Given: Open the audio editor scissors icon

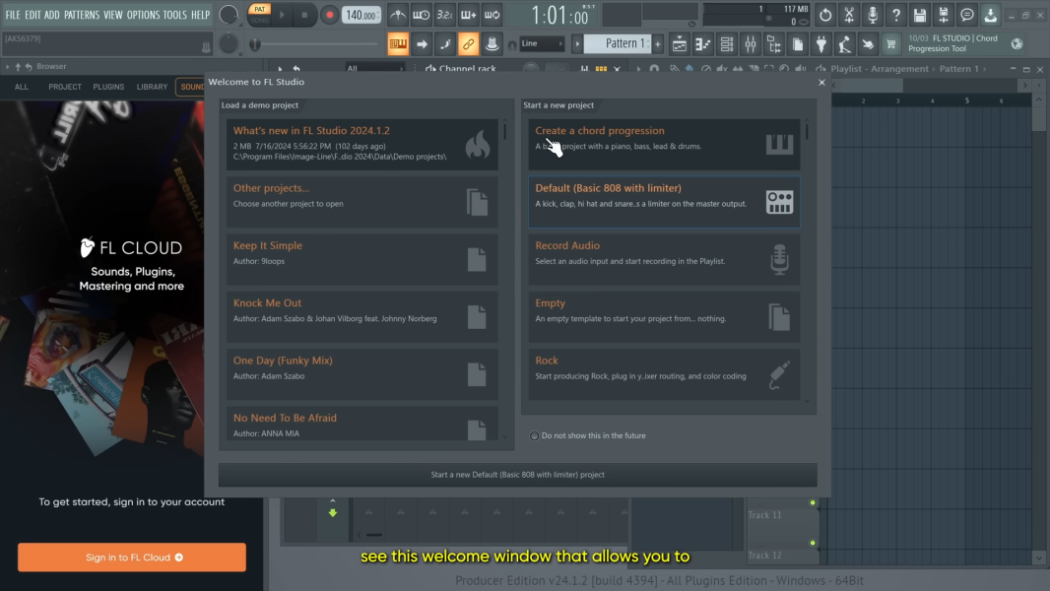Looking at the screenshot, I should click(x=848, y=15).
